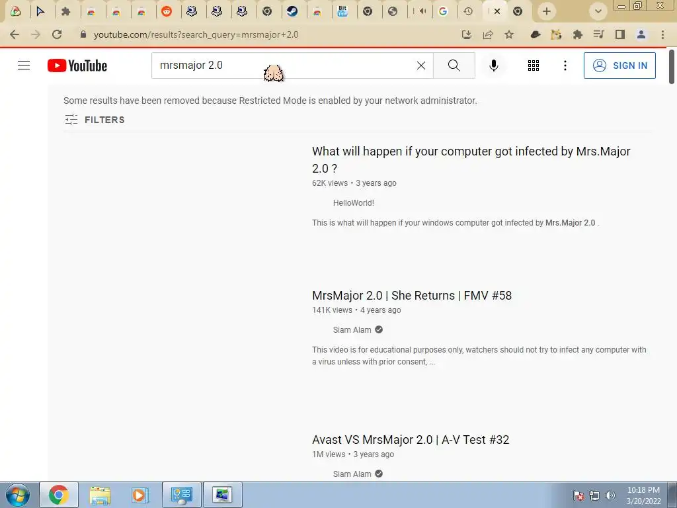Viewport: 677px width, 508px height.
Task: Open Siam Alam channel under Avast VS video
Action: pyautogui.click(x=352, y=474)
